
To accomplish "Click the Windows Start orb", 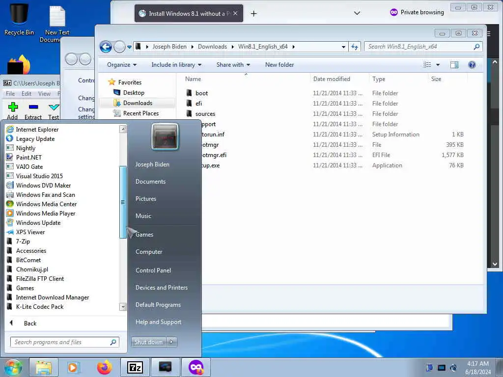I will point(13,367).
